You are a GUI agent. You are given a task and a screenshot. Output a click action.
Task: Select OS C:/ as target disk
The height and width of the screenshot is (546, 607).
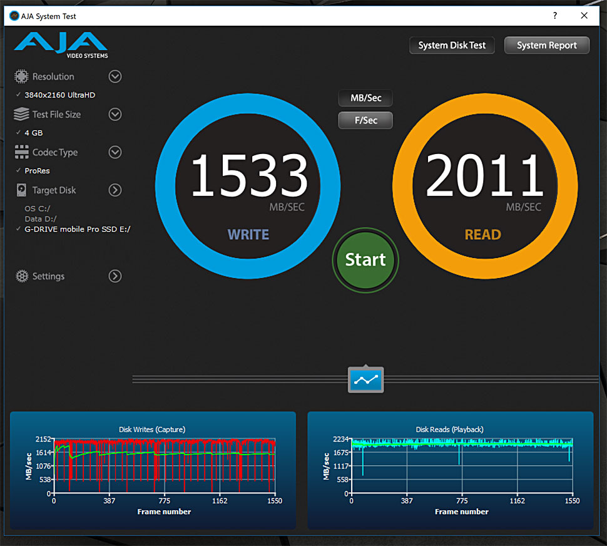point(38,209)
